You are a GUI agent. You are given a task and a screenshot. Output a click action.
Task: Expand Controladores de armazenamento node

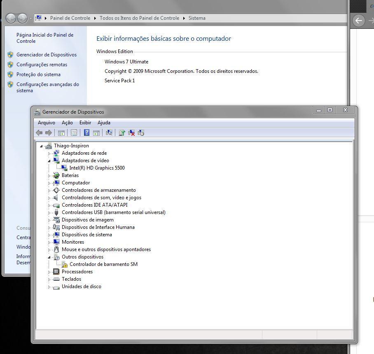pyautogui.click(x=49, y=191)
